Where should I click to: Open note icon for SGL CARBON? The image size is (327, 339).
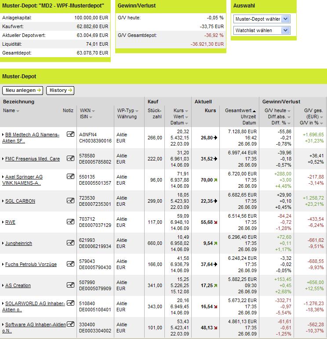[70, 200]
